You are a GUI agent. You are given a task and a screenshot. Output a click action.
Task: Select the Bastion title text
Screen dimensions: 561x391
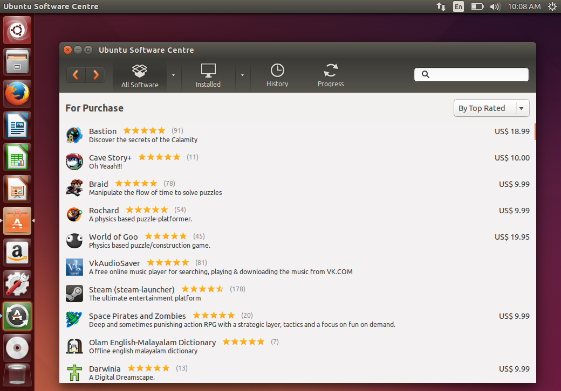102,131
